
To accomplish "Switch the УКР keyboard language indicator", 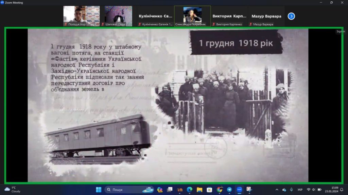I will pyautogui.click(x=300, y=190).
